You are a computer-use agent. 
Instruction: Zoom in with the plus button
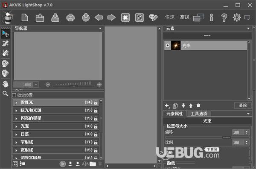pyautogui.click(x=99, y=85)
